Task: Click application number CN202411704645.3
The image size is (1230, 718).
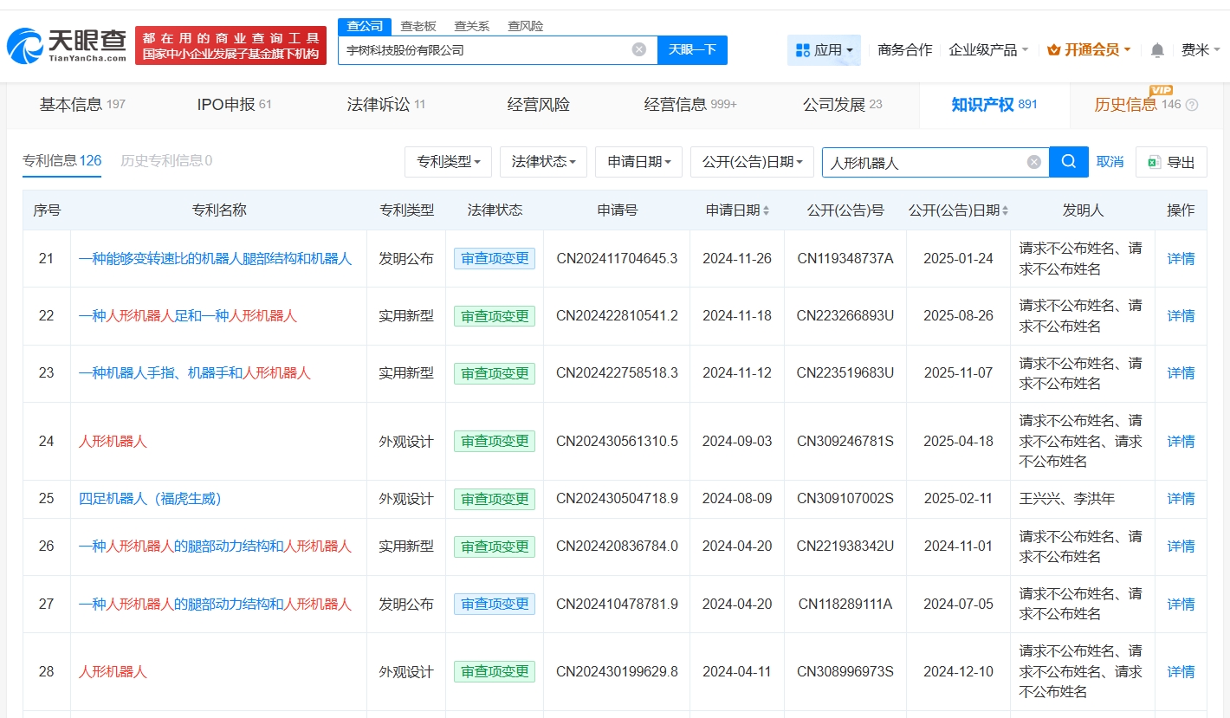Action: coord(617,259)
